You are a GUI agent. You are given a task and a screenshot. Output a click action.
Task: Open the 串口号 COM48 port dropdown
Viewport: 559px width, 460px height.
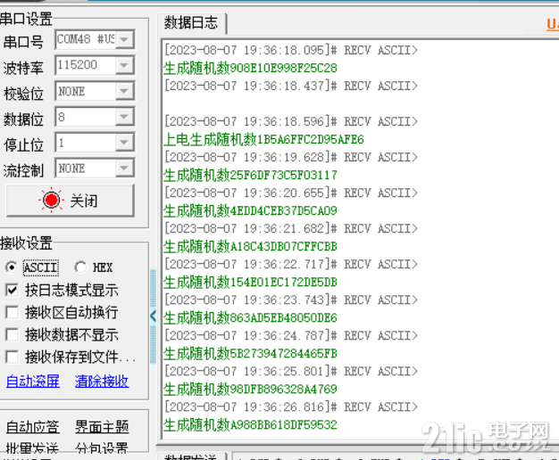(124, 39)
